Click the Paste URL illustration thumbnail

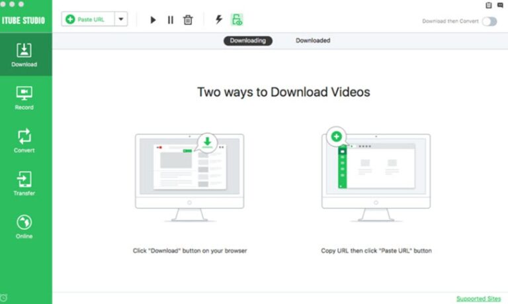[x=376, y=175]
